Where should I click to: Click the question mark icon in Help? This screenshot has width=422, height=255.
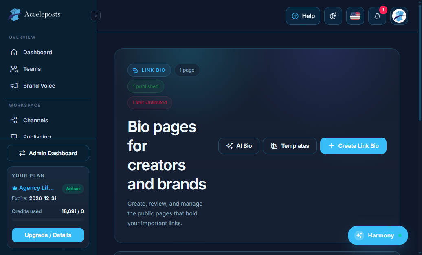click(x=295, y=16)
